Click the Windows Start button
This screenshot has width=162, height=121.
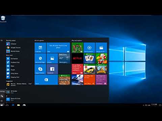(x=2, y=105)
